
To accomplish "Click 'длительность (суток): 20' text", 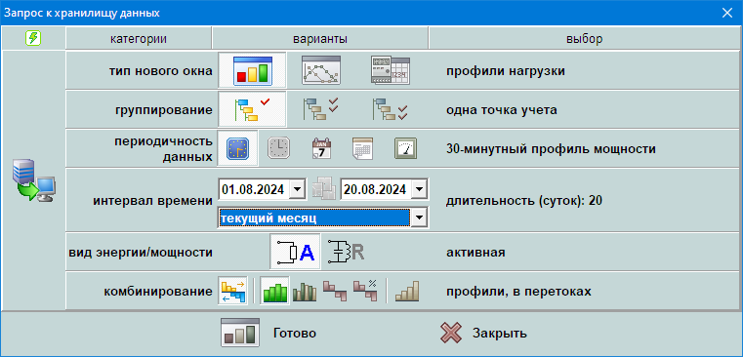I will [524, 201].
